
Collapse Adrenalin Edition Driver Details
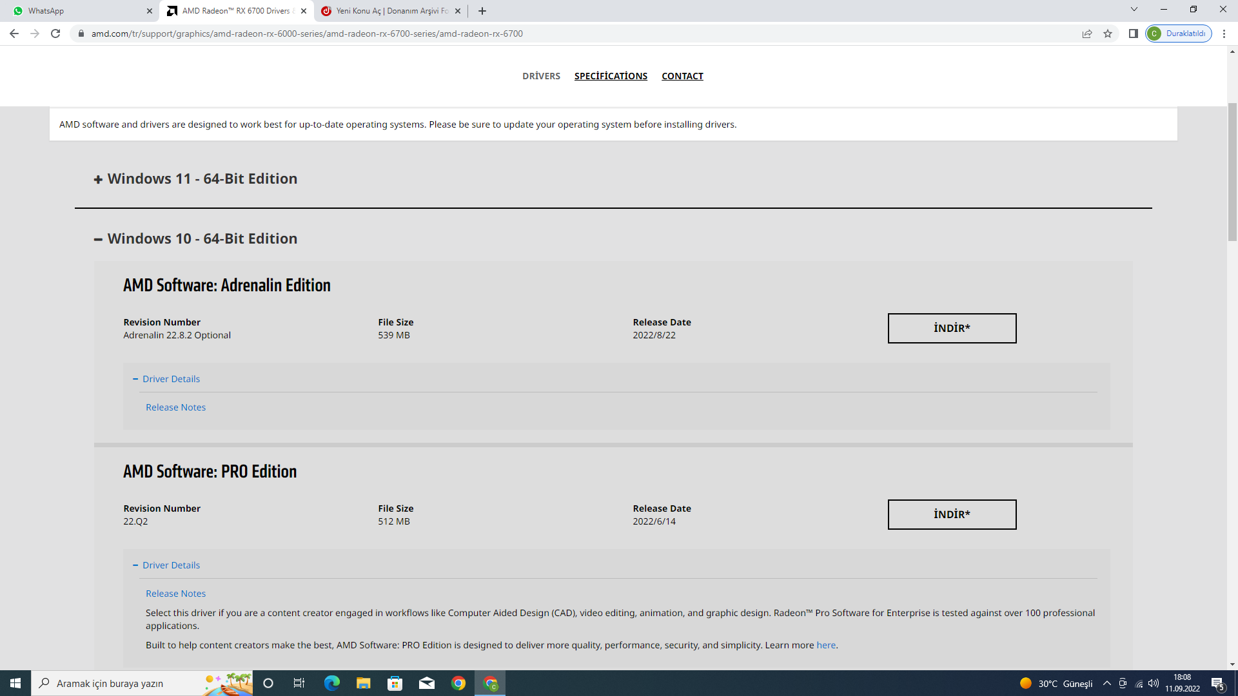point(166,379)
